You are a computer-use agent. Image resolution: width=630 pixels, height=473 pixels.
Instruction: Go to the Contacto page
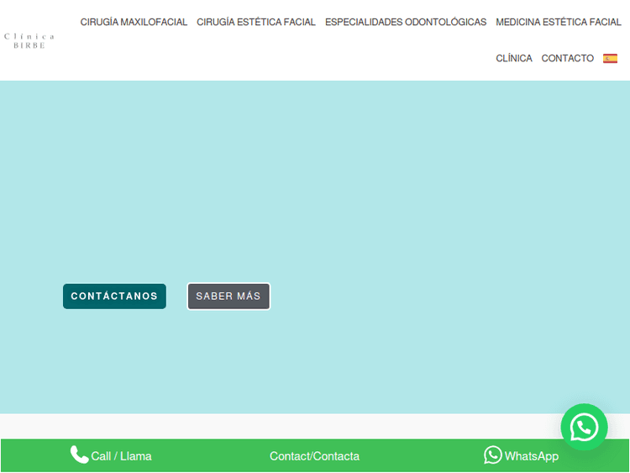point(567,59)
